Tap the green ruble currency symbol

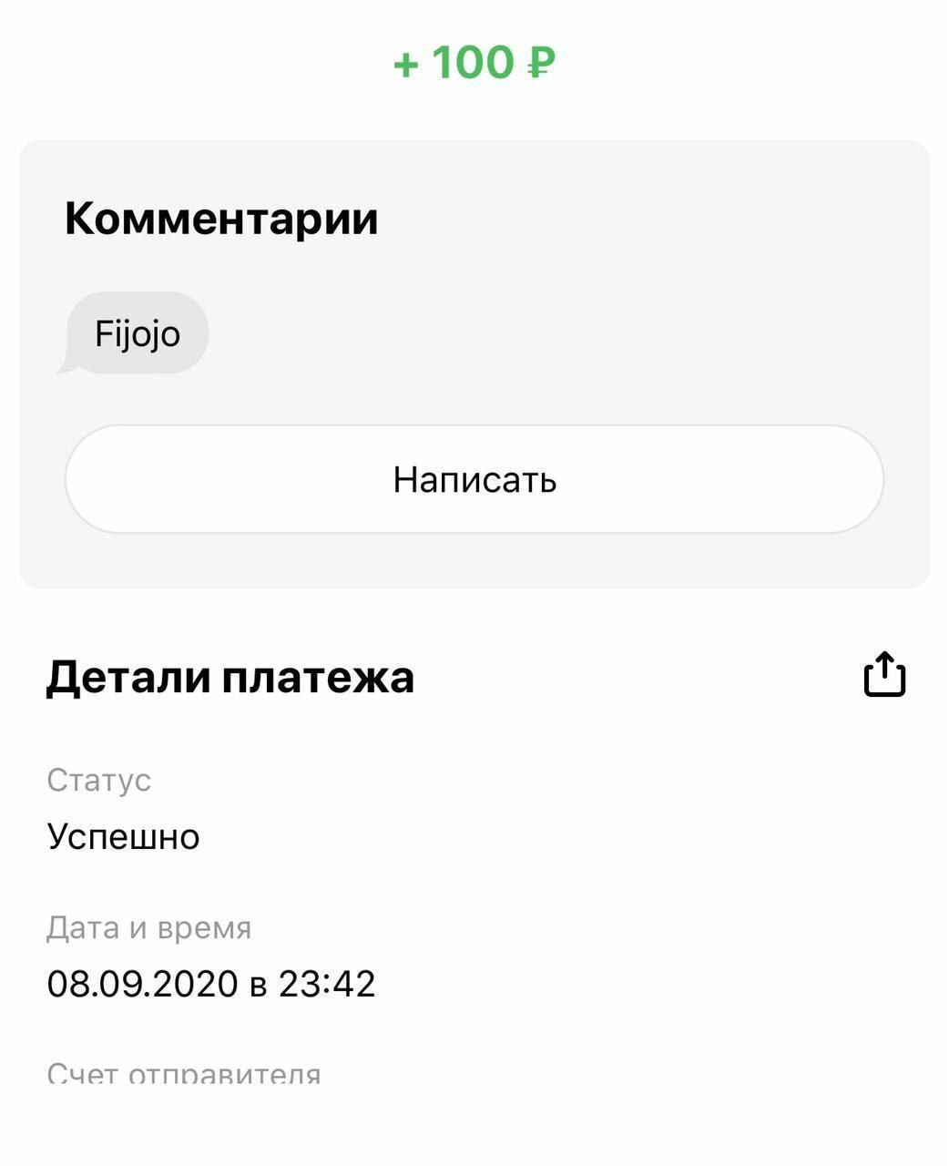(x=541, y=63)
